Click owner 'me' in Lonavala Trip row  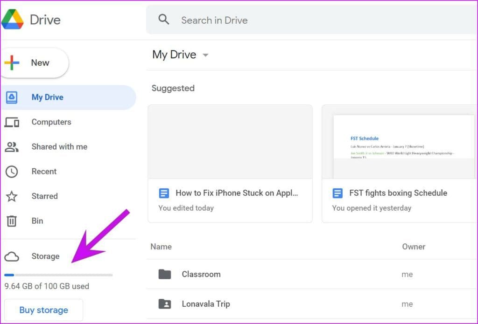coord(407,304)
